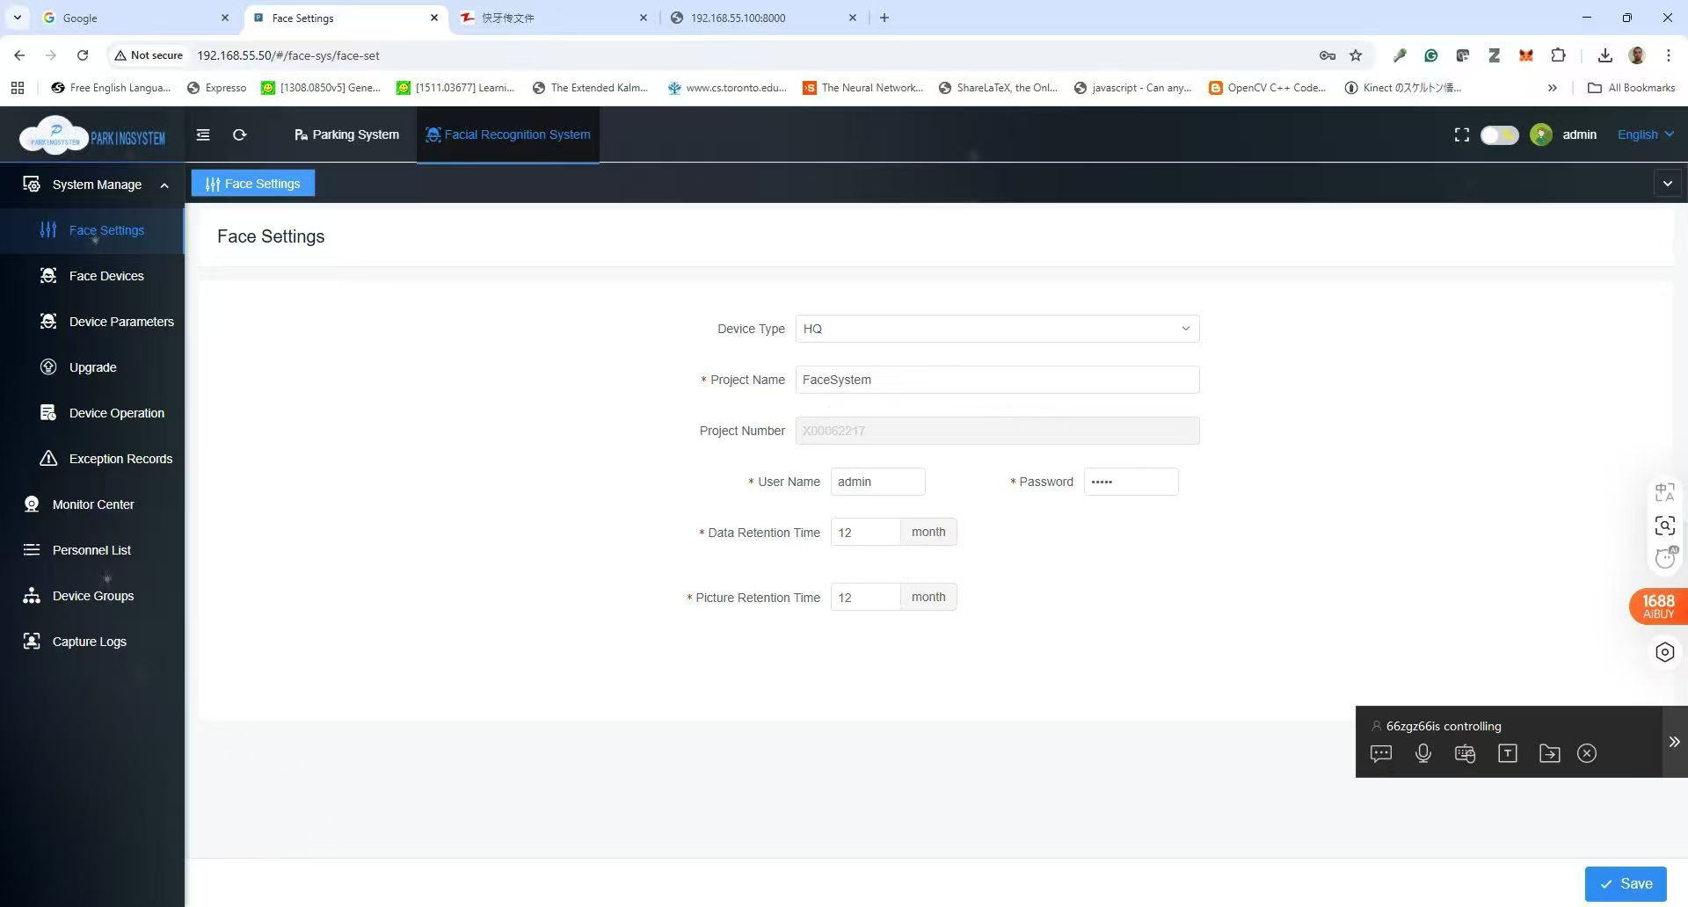Image resolution: width=1688 pixels, height=907 pixels.
Task: Bookmark this page with the star icon
Action: [1356, 55]
